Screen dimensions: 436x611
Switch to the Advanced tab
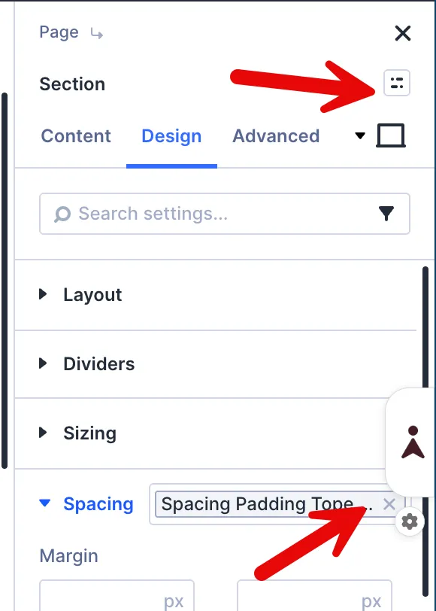point(276,136)
